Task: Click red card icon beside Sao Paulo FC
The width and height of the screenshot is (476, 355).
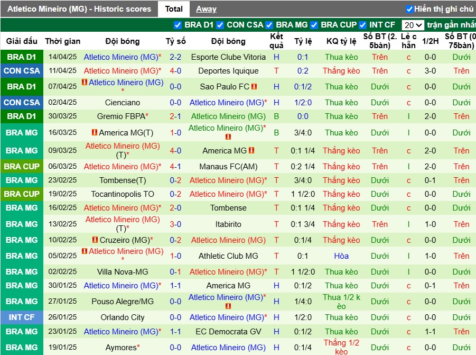Action: 255,87
